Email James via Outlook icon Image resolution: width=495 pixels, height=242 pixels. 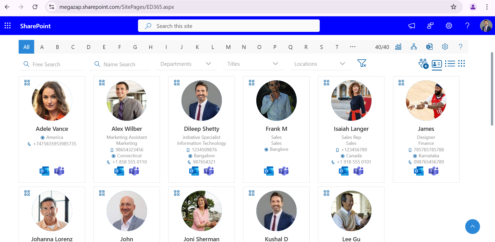point(419,171)
